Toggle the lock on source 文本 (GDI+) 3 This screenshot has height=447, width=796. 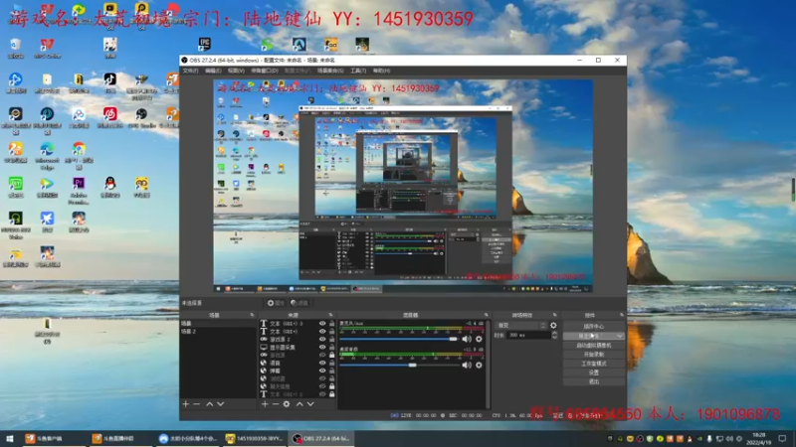click(332, 324)
